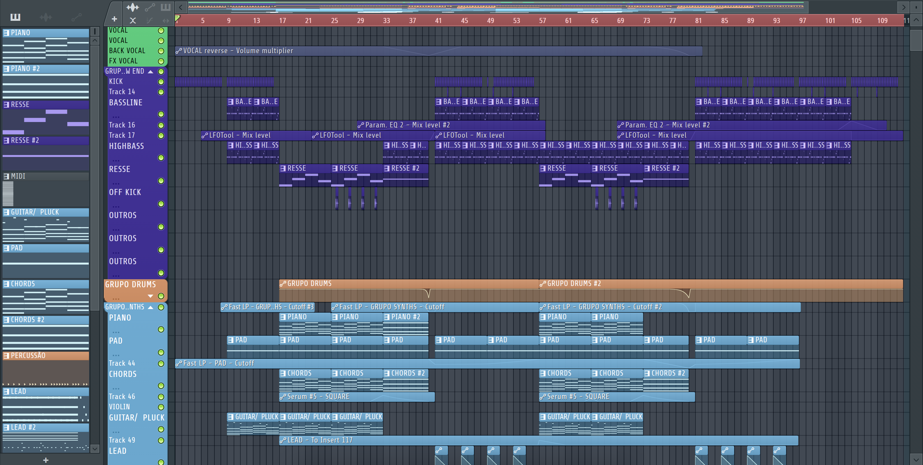Toggle mute on the VIOLIN track
Image resolution: width=923 pixels, height=465 pixels.
click(161, 407)
